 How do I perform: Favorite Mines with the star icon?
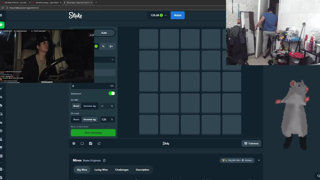104,160
